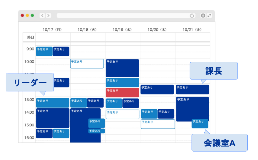This screenshot has height=160, width=258.
Task: Open the red event on 10/19
Action: click(x=122, y=92)
